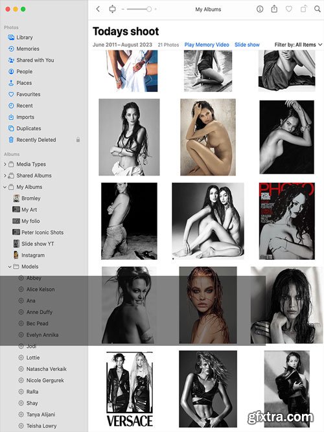Click the Duplicates icon in the sidebar
Screen dimensions: 324x432
coord(11,128)
